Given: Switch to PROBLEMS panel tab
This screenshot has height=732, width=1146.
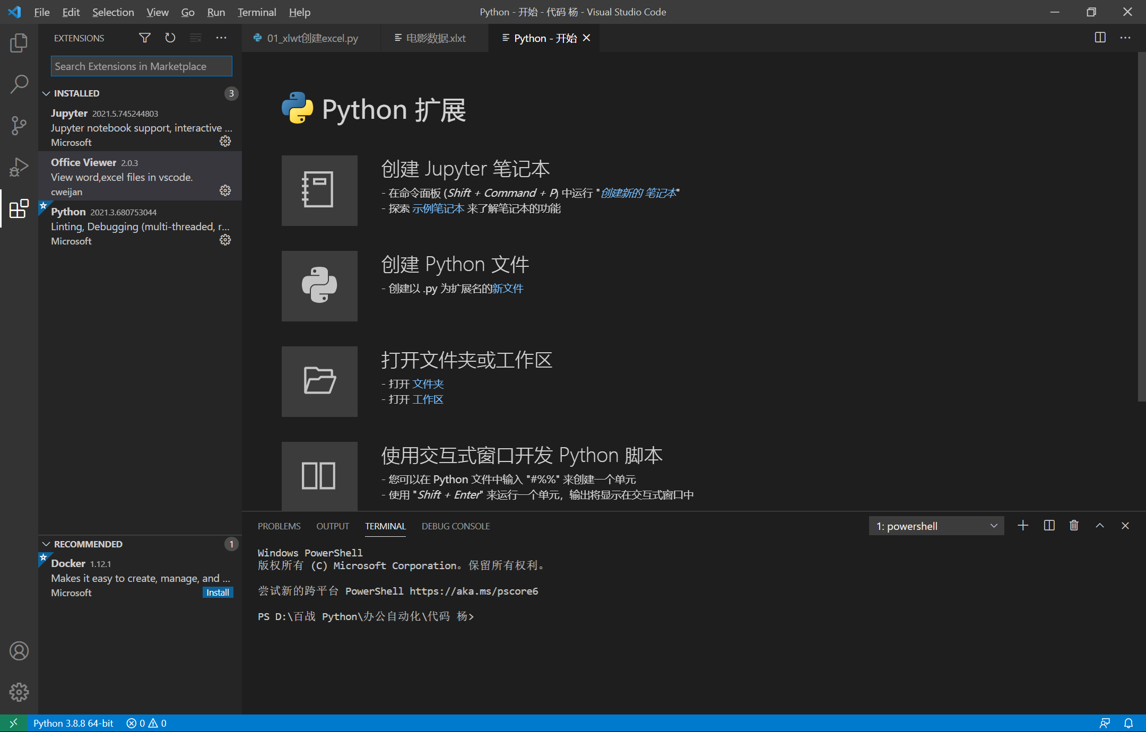Looking at the screenshot, I should point(279,526).
